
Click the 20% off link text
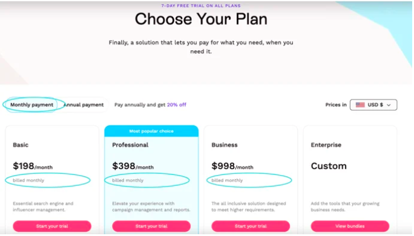pos(176,105)
